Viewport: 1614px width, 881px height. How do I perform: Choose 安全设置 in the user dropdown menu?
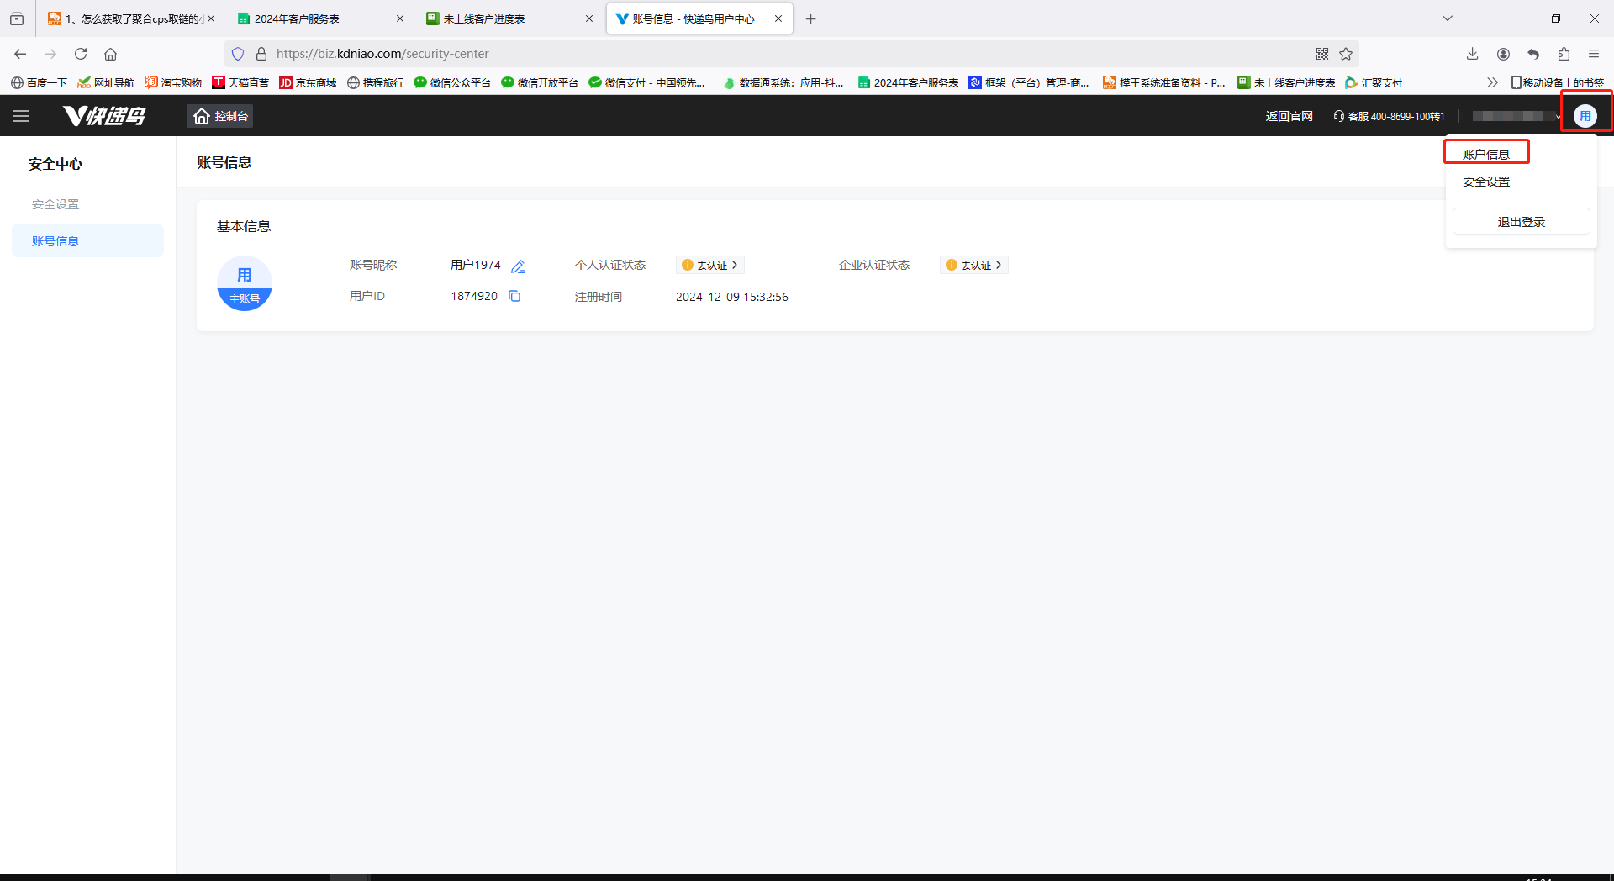(x=1485, y=182)
